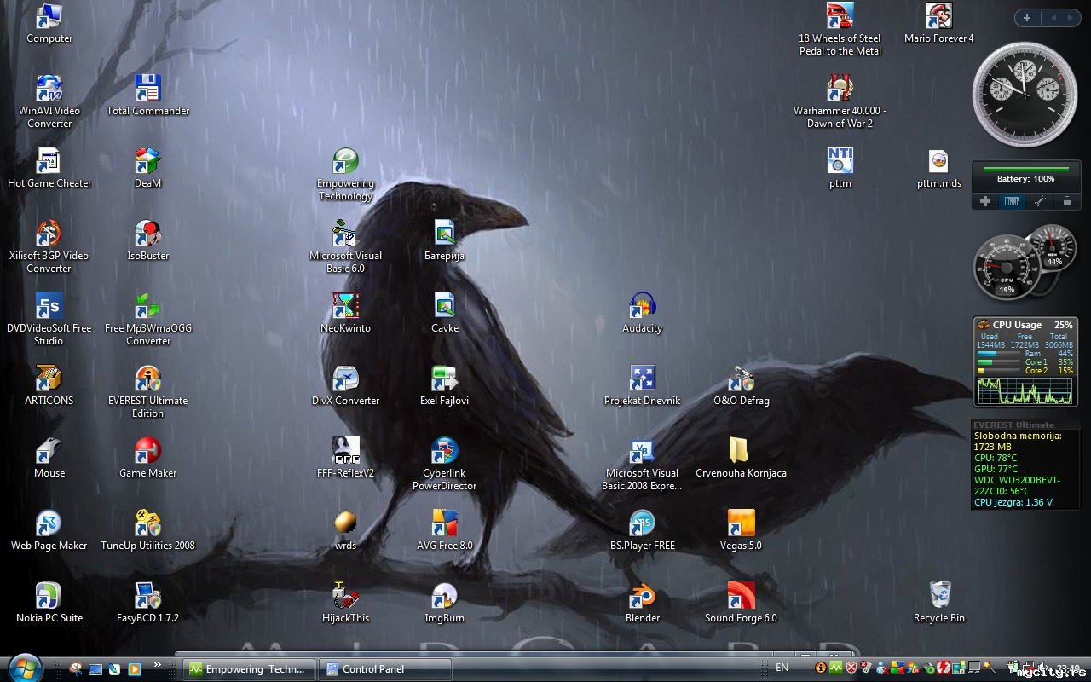Launch Microsoft Visual Basic 6.0 shortcut
This screenshot has width=1091, height=682.
[x=346, y=246]
